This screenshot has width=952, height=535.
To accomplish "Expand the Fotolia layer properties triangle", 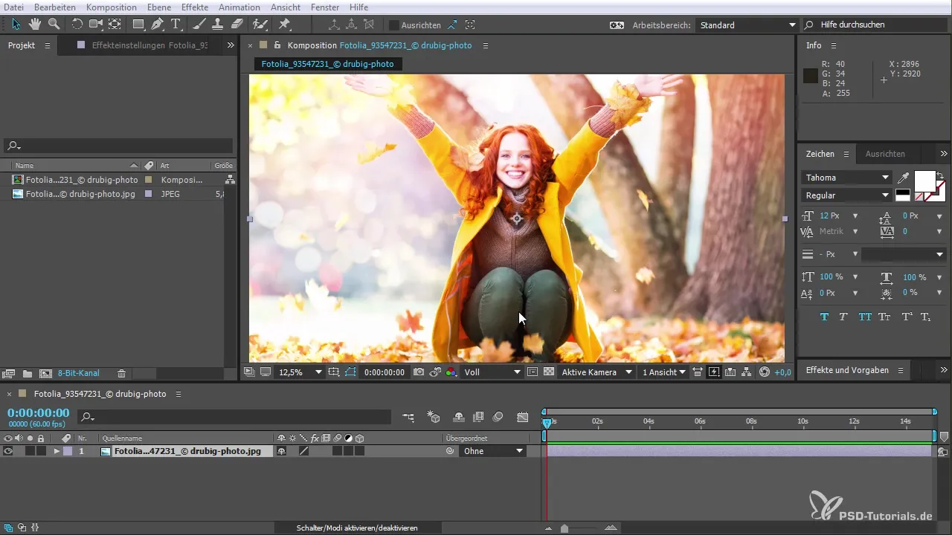I will click(x=56, y=451).
